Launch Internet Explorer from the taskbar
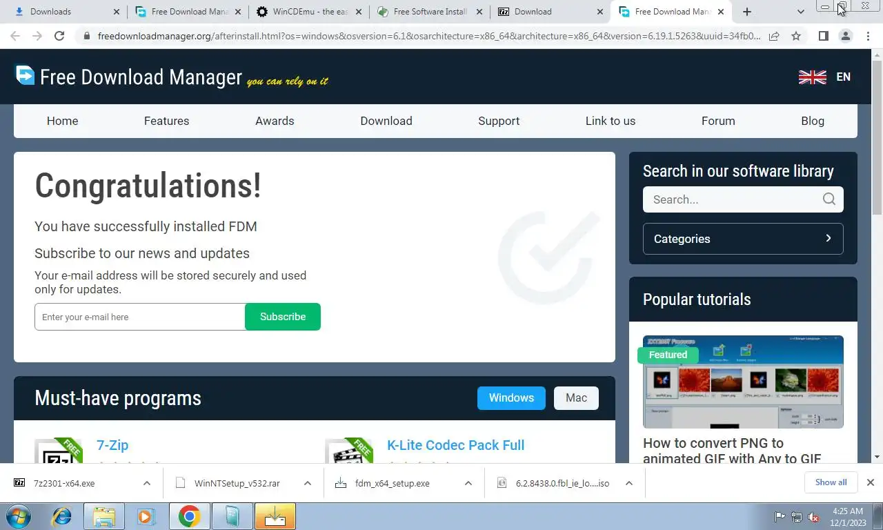 pyautogui.click(x=62, y=516)
